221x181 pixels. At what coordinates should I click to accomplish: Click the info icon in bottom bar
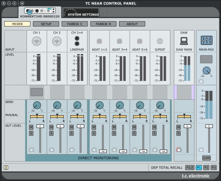pyautogui.click(x=6, y=167)
